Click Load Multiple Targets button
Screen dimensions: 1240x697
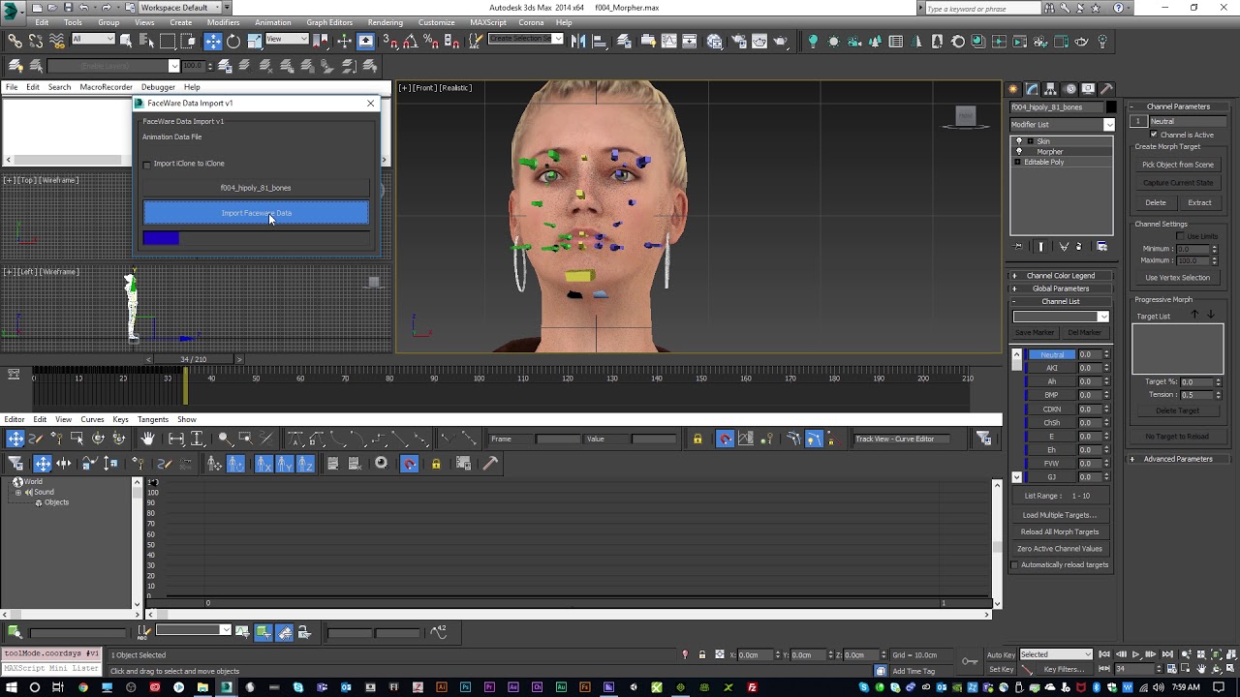[1060, 515]
